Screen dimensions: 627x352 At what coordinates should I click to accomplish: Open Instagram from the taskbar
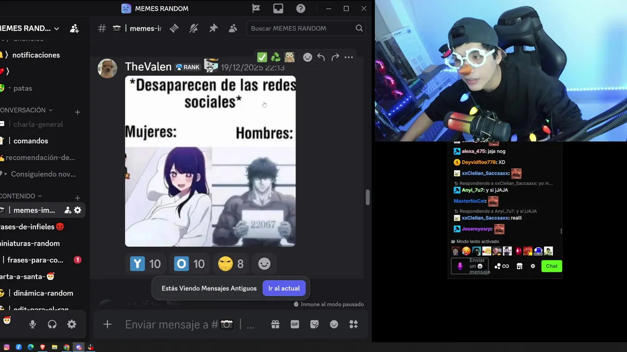[6, 347]
